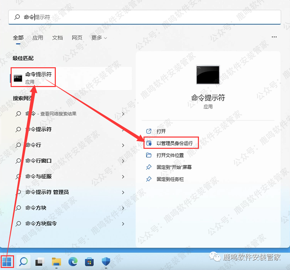Expand the 命令行 search suggestion chevron
This screenshot has height=270, width=290.
click(123, 145)
